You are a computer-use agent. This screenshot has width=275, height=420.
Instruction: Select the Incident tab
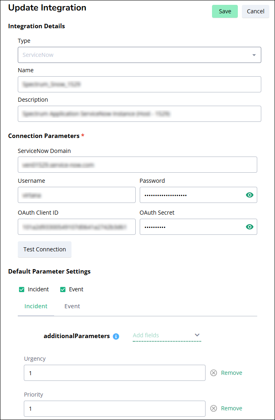click(x=36, y=306)
